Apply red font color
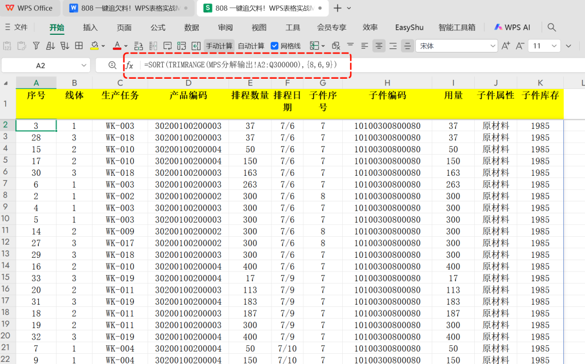This screenshot has width=585, height=364. [x=117, y=46]
